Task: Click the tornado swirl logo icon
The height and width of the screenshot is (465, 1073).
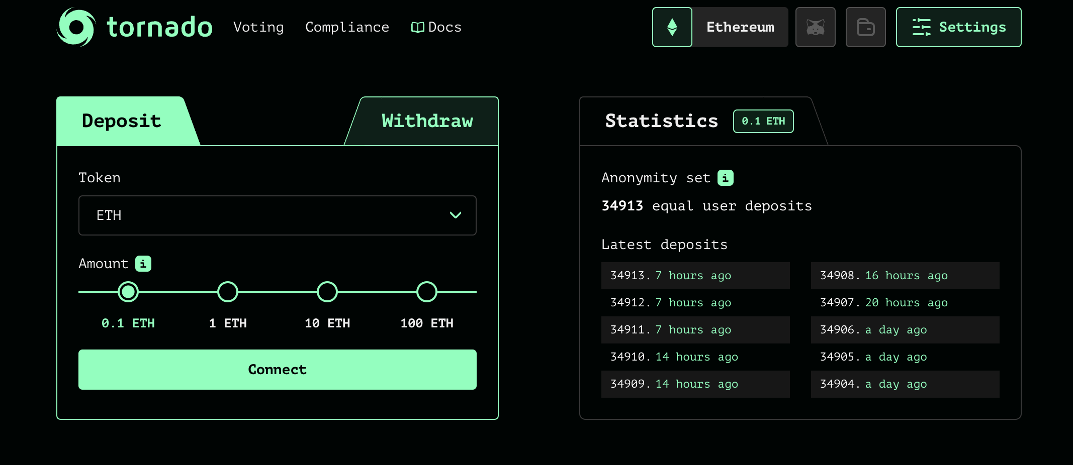Action: point(76,27)
